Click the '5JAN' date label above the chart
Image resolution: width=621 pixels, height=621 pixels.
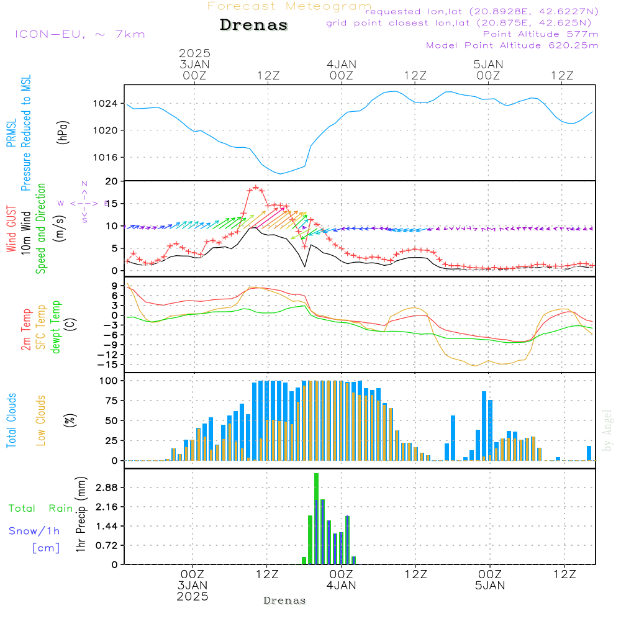point(488,64)
